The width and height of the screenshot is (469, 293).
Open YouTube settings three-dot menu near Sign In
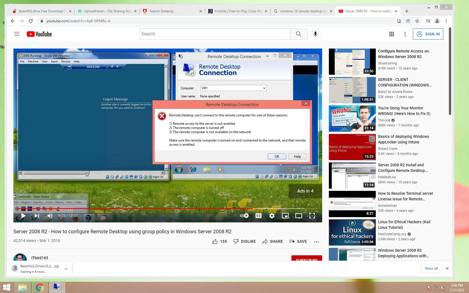point(405,34)
